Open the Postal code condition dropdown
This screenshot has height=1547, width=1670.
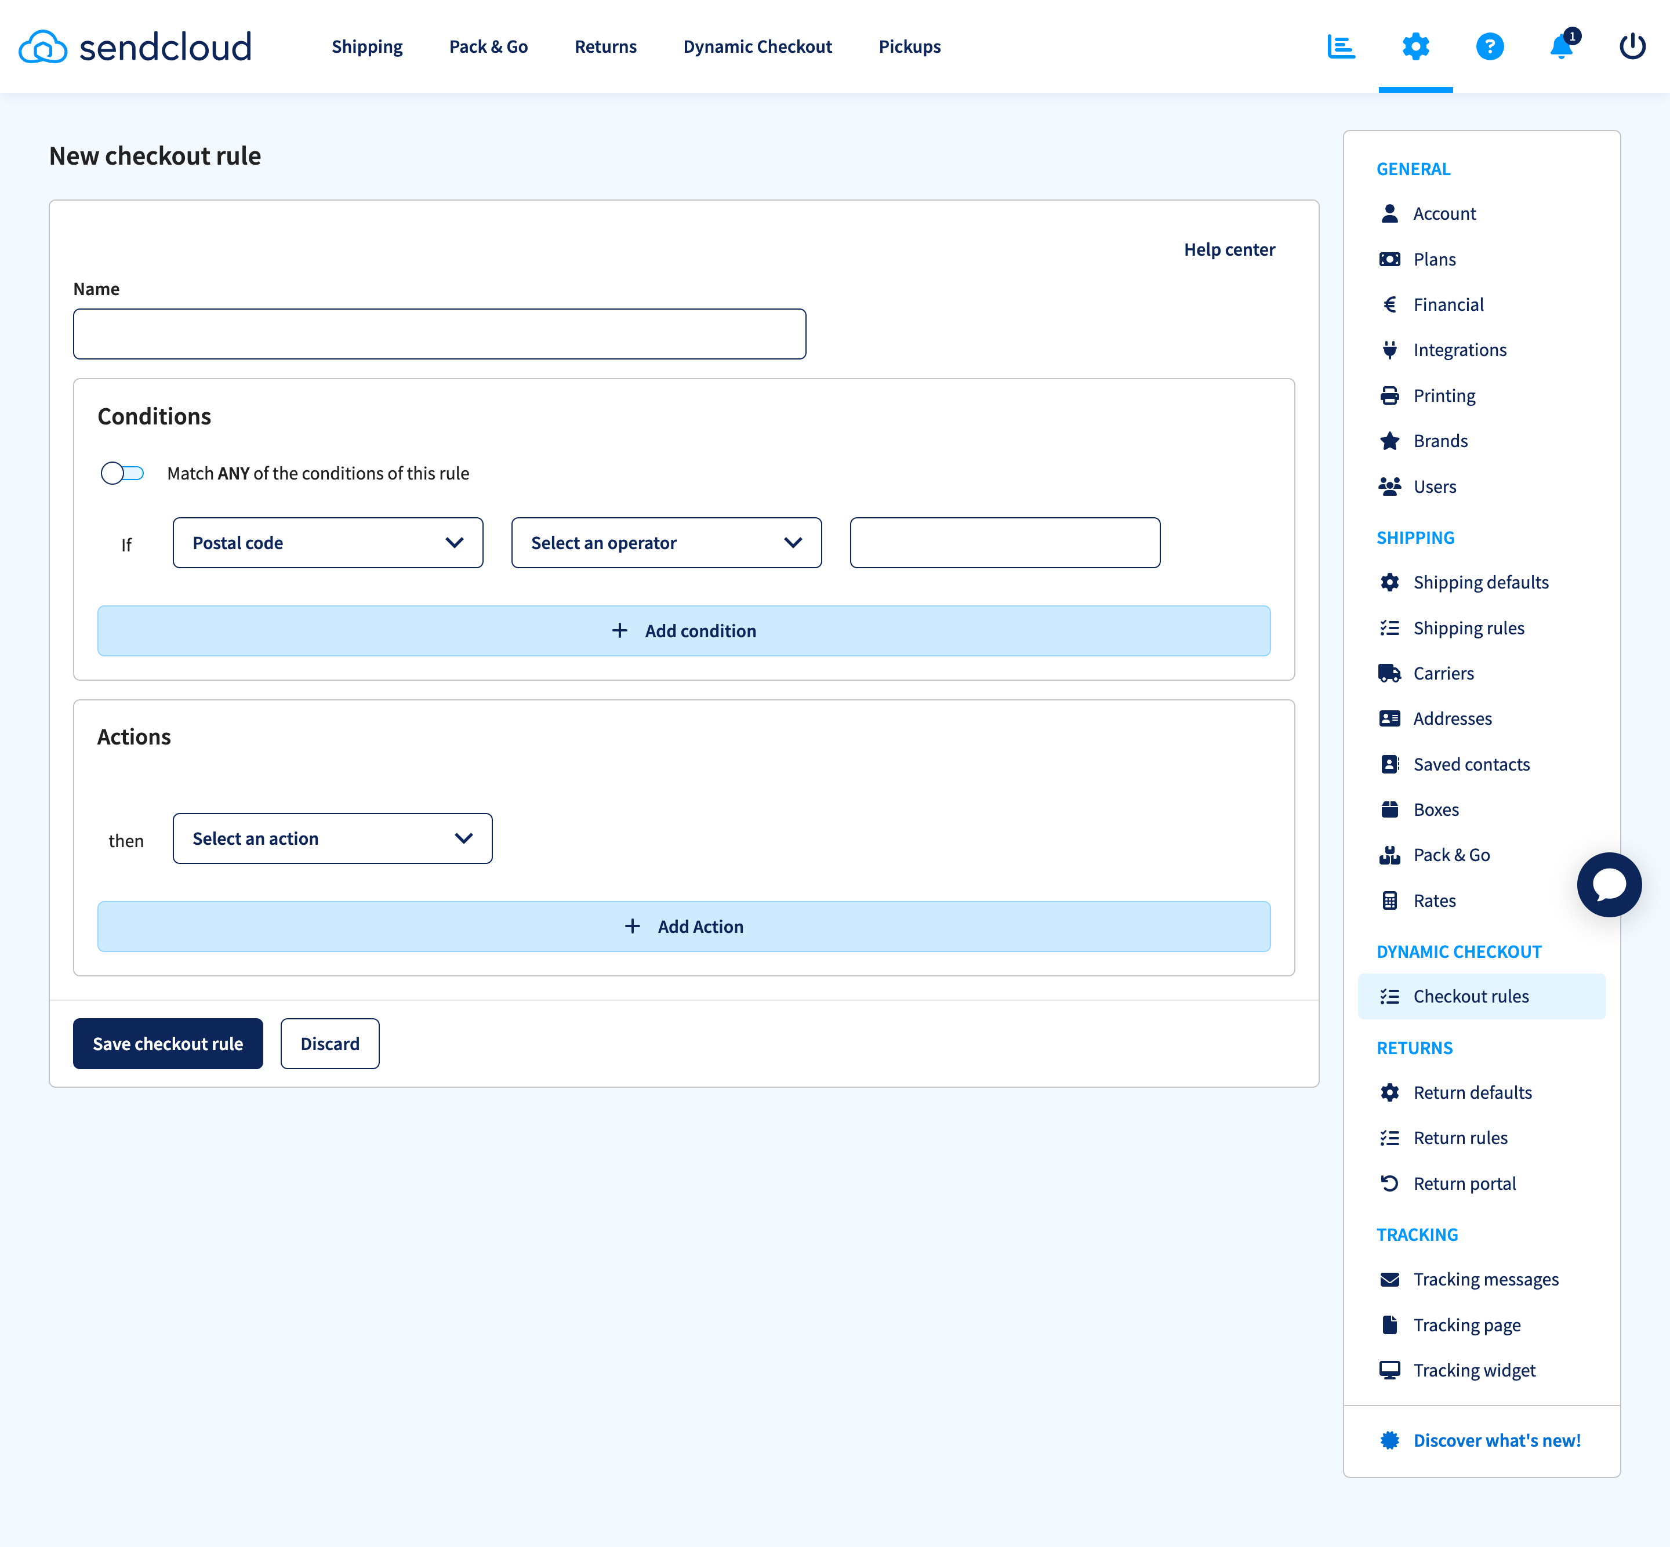(x=327, y=543)
